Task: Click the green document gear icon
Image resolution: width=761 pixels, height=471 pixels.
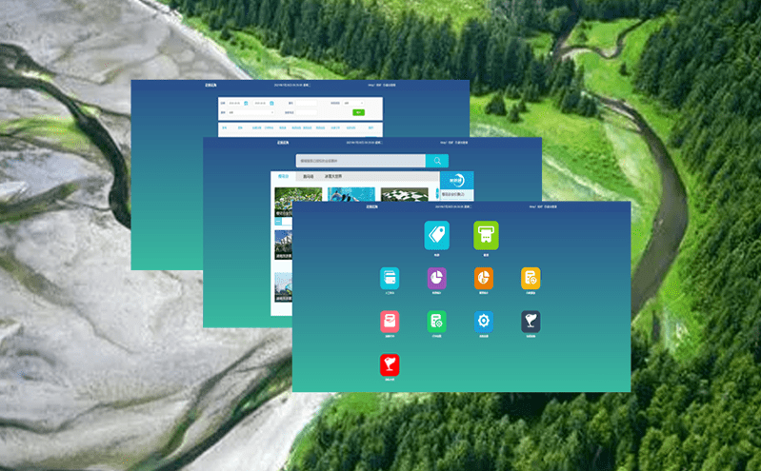Action: (436, 322)
